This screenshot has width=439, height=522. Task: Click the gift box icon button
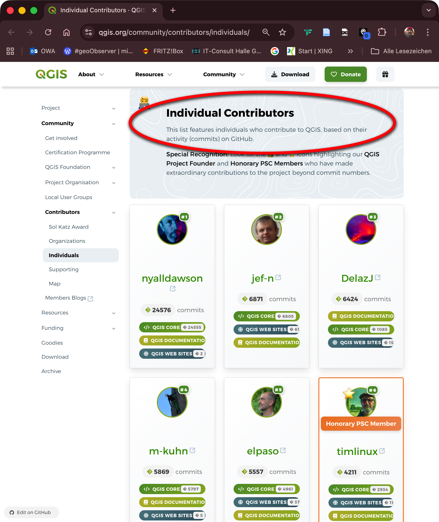click(x=385, y=74)
